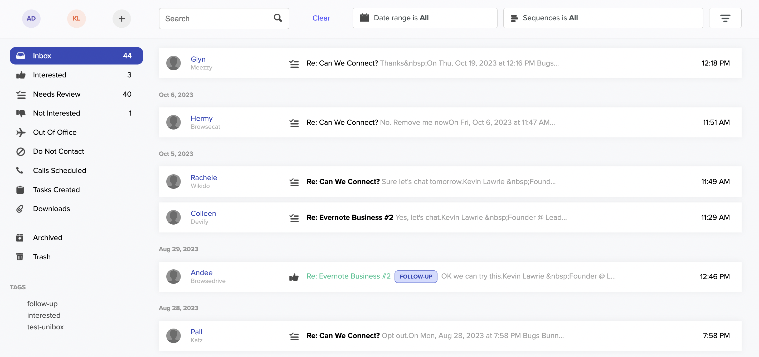This screenshot has width=759, height=357.
Task: Open the Not Interested folder
Action: click(76, 113)
